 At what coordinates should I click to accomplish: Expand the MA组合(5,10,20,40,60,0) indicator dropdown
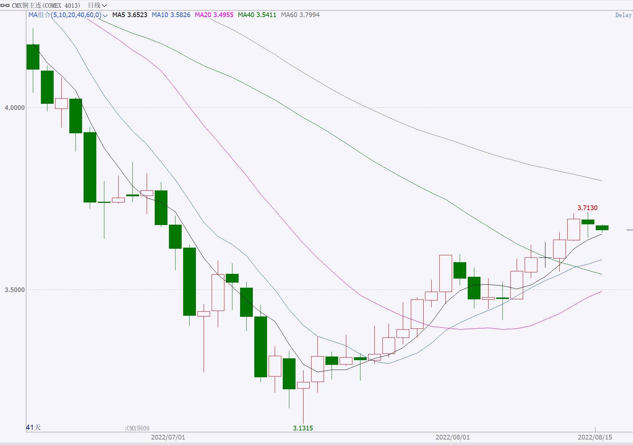(68, 15)
